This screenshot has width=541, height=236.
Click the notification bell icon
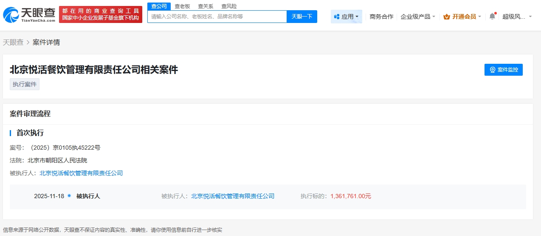(x=492, y=16)
